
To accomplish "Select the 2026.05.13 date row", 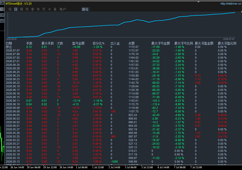I will pos(13,162).
